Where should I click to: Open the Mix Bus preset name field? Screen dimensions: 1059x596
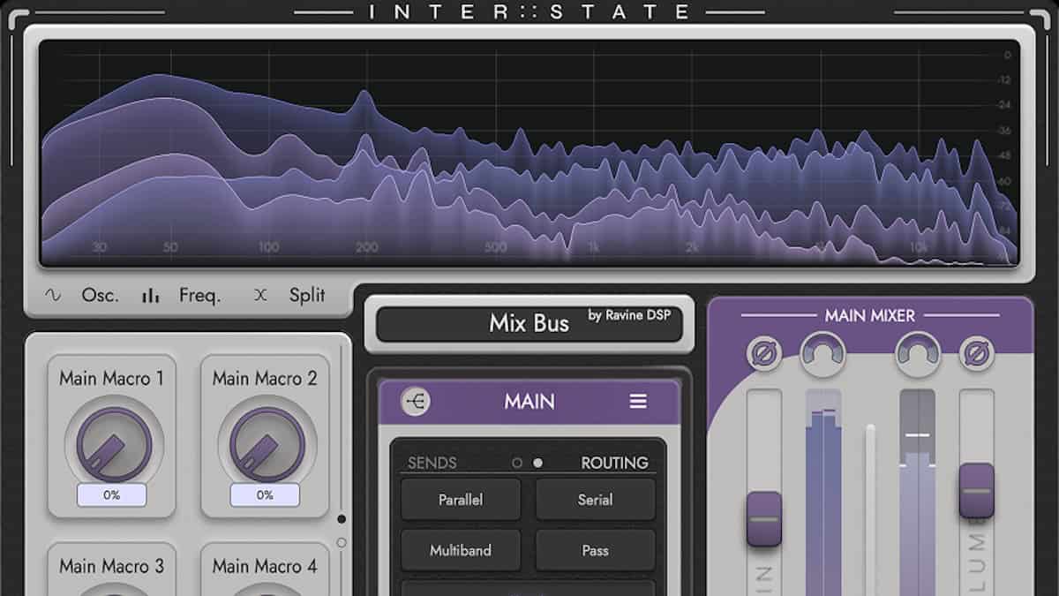529,324
